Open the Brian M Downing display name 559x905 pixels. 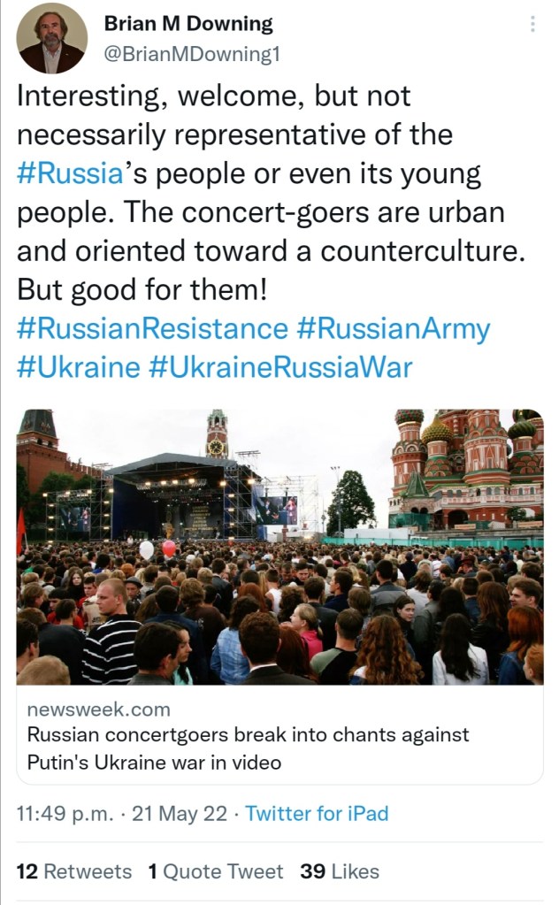point(188,24)
